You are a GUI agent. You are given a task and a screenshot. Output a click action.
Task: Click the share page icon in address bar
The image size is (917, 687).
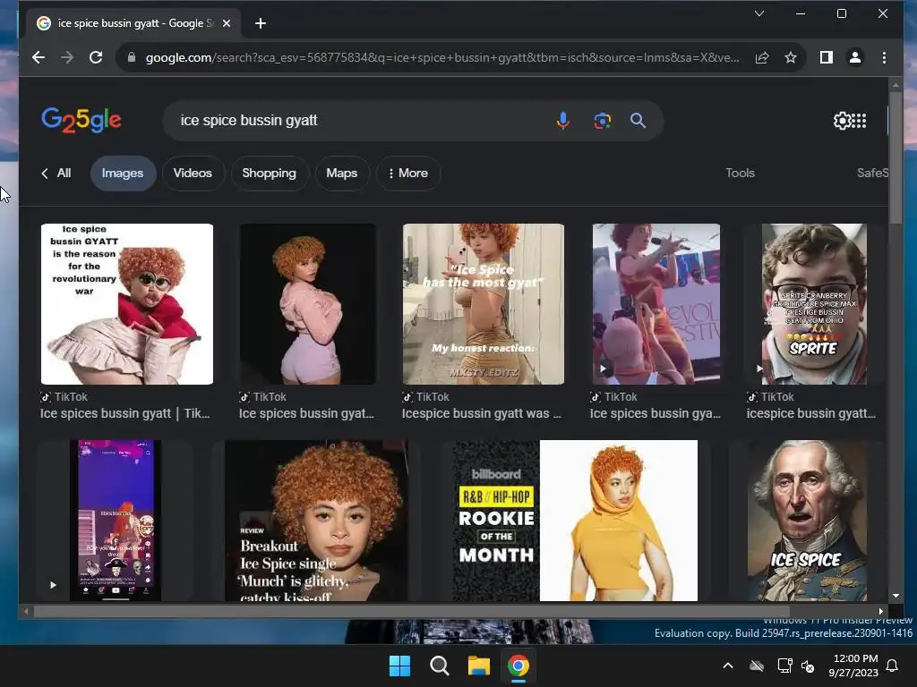762,57
